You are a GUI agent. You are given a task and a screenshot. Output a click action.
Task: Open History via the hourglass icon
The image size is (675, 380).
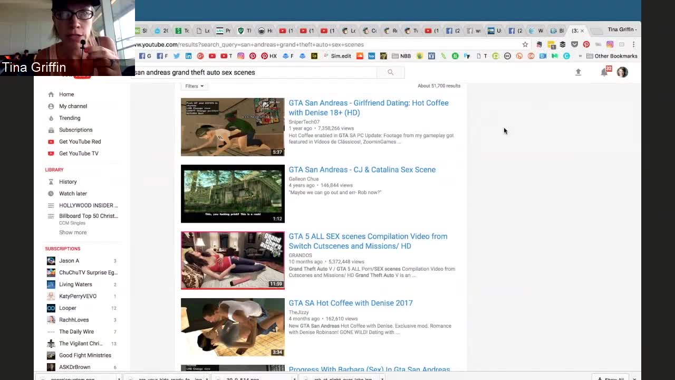51,182
